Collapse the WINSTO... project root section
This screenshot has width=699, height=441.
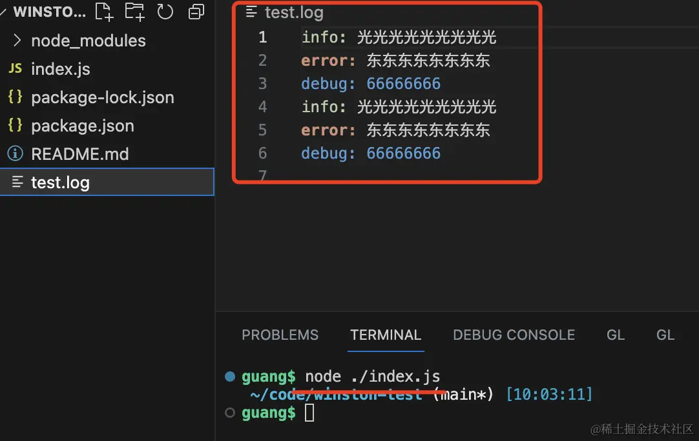point(3,12)
